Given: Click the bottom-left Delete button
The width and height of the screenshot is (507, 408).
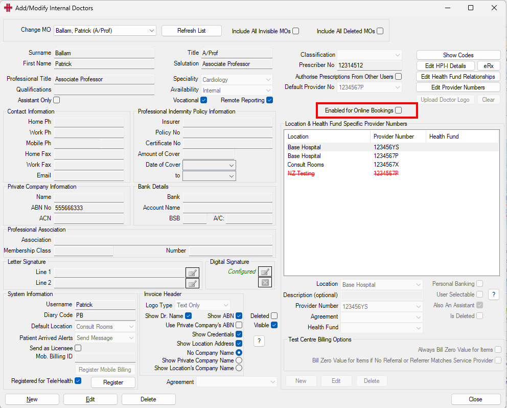Looking at the screenshot, I should tap(148, 399).
